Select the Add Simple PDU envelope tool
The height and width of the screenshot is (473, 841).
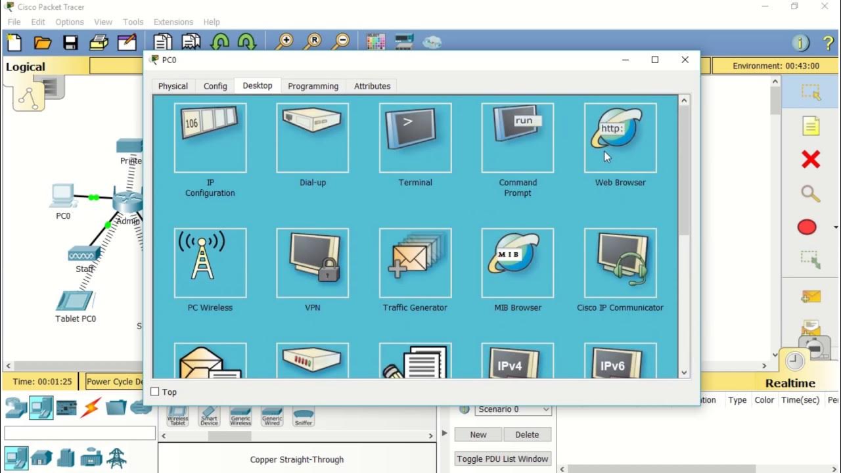[x=811, y=296]
